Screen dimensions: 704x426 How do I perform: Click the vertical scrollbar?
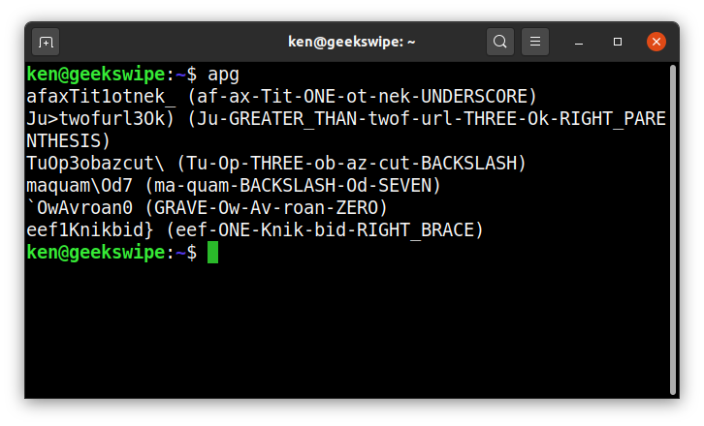tap(673, 229)
